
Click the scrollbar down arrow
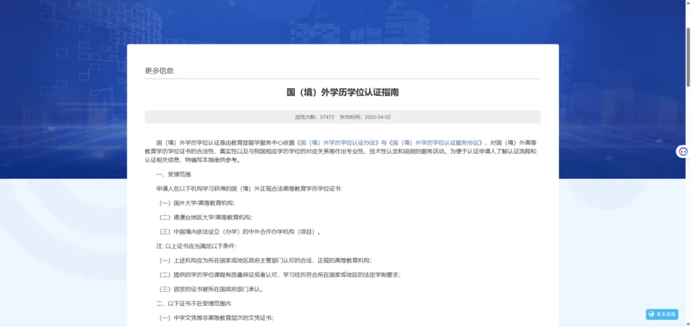point(688,323)
